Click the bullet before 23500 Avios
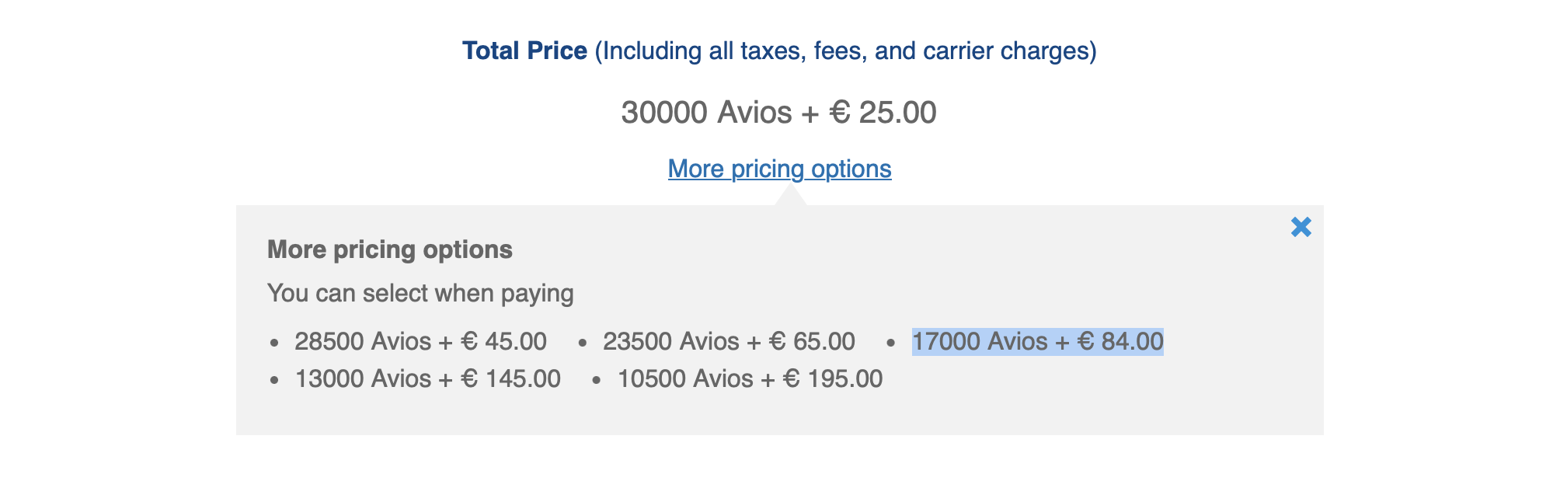 coord(582,342)
